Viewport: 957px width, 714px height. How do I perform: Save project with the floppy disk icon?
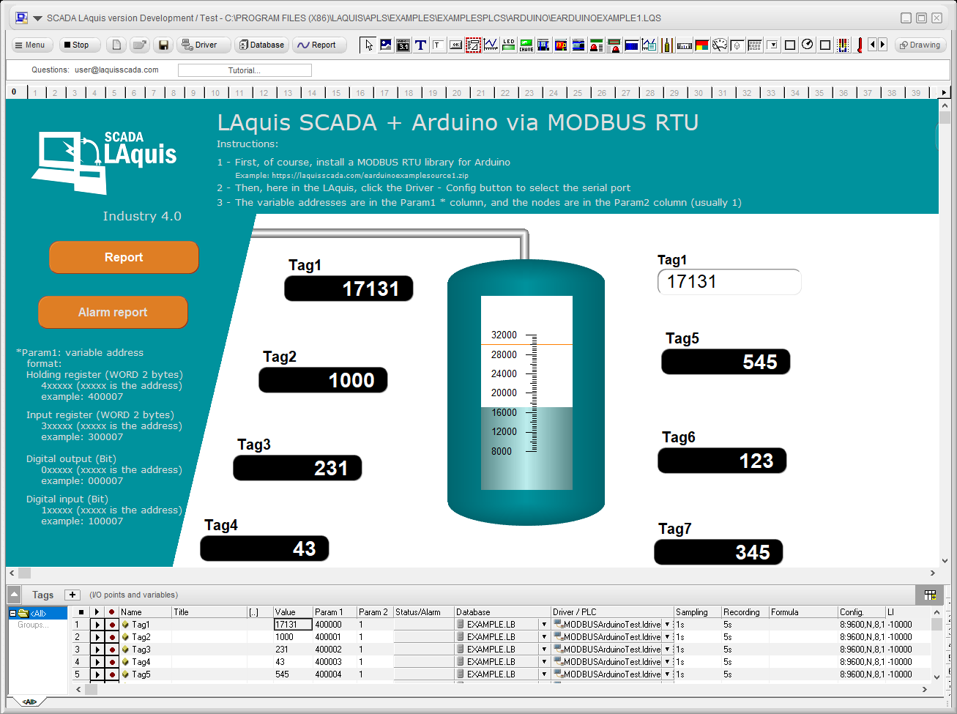(163, 45)
